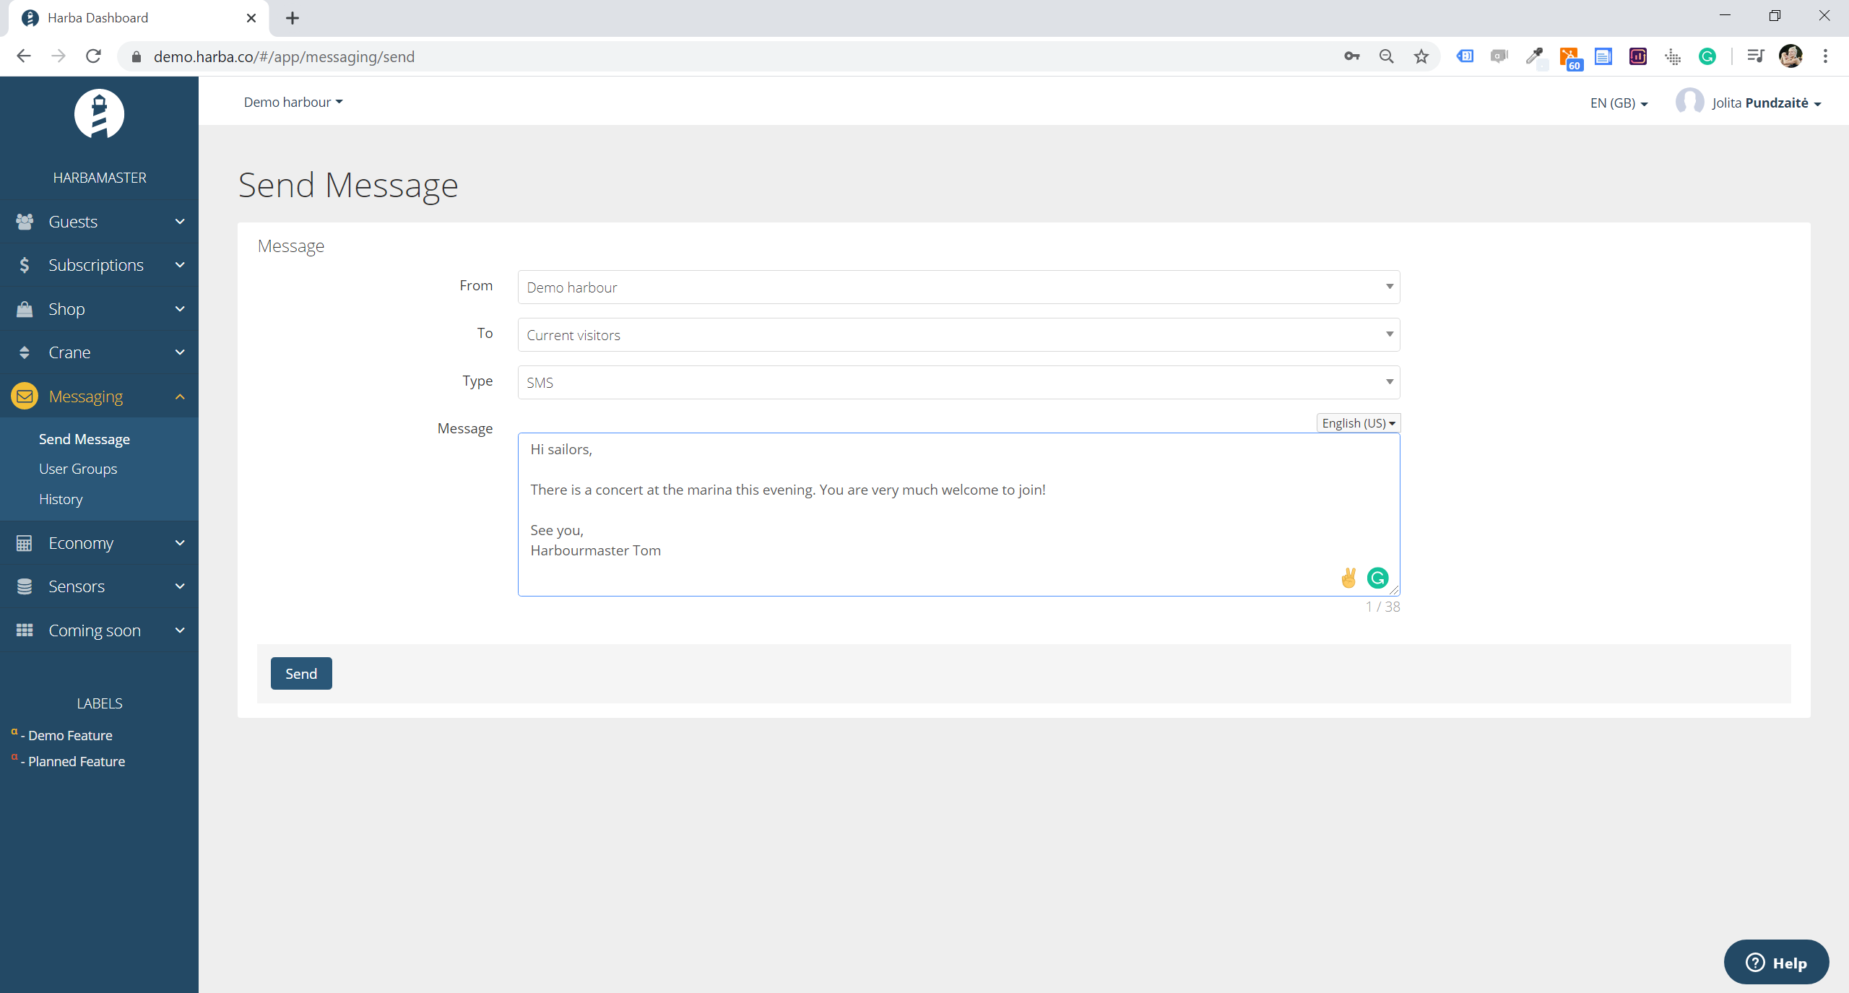Open User Groups under Messaging
This screenshot has width=1849, height=993.
78,469
